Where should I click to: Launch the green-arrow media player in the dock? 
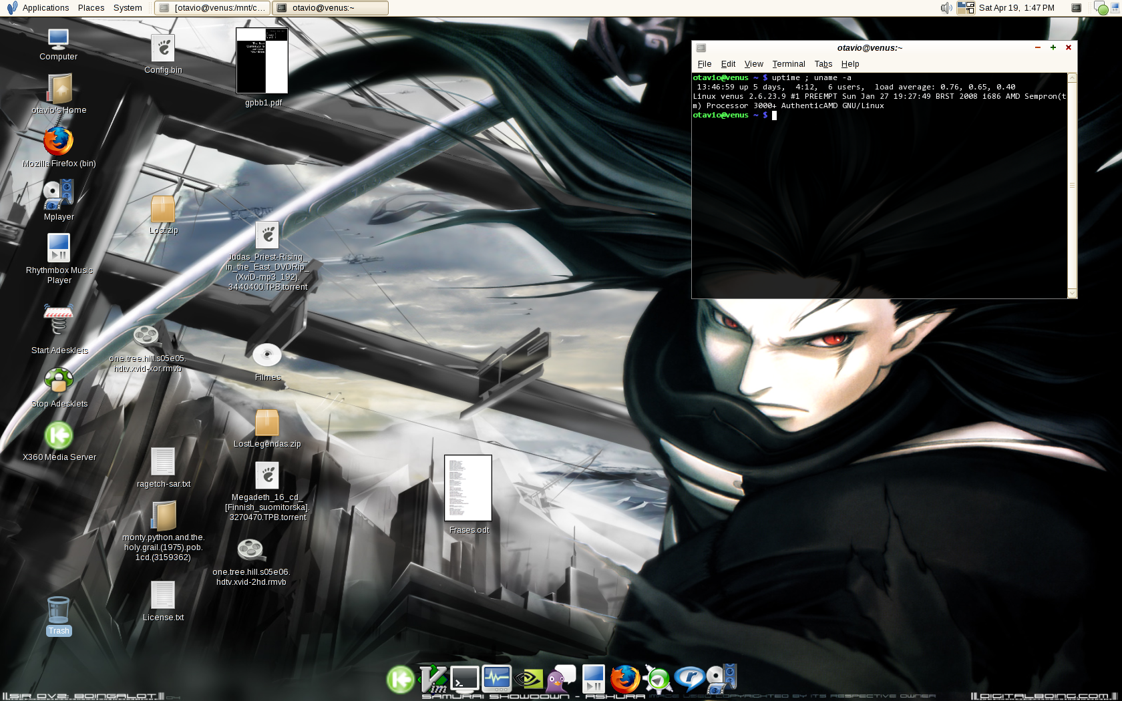(x=657, y=680)
